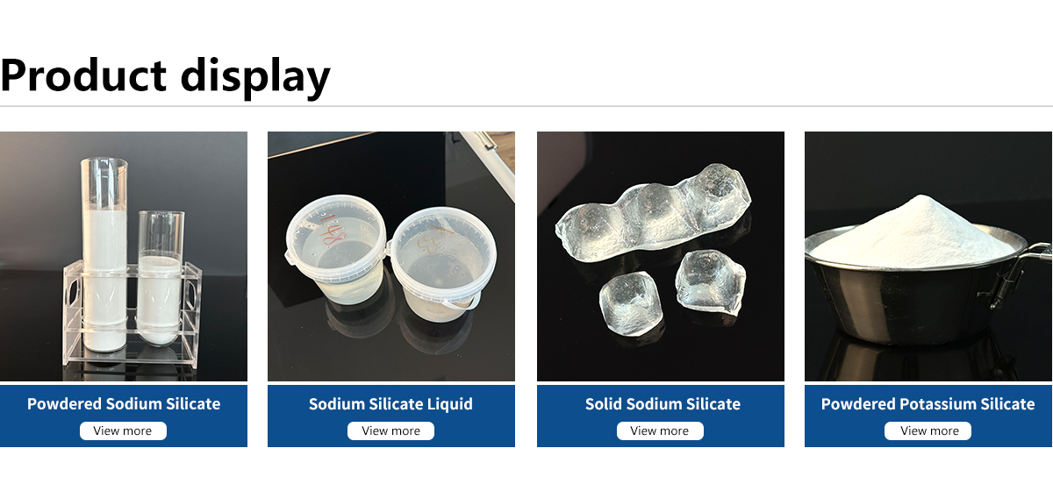Open the Powdered Potassium Silicate title link
This screenshot has width=1053, height=491.
(928, 404)
